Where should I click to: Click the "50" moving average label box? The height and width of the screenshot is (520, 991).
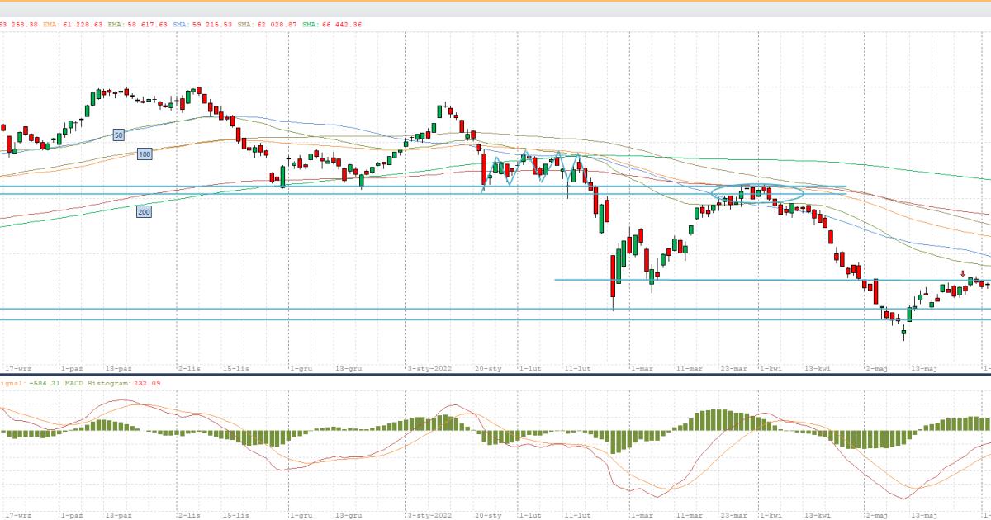pyautogui.click(x=119, y=135)
